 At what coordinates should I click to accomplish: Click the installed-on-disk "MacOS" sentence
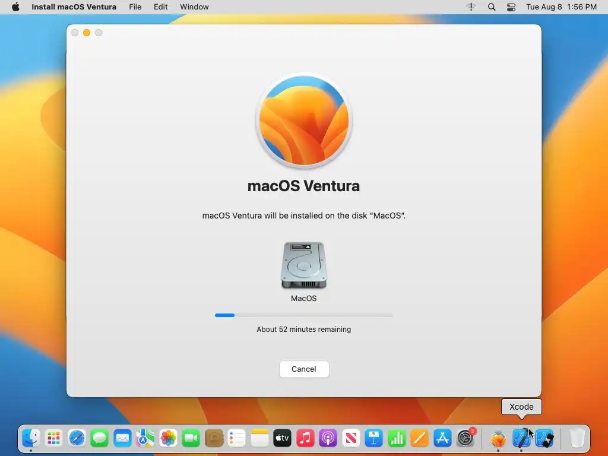pos(304,216)
